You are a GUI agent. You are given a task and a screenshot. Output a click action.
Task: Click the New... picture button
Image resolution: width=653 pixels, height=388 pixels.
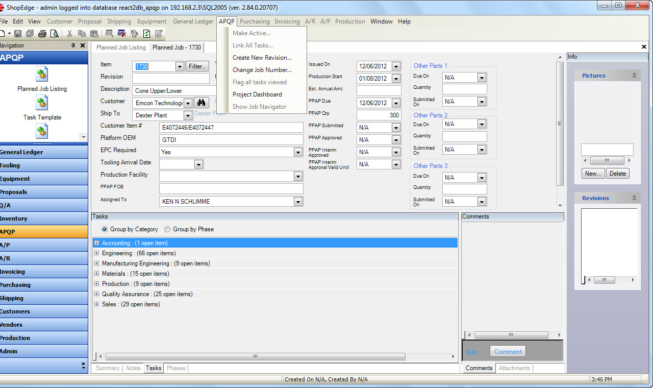coord(593,174)
